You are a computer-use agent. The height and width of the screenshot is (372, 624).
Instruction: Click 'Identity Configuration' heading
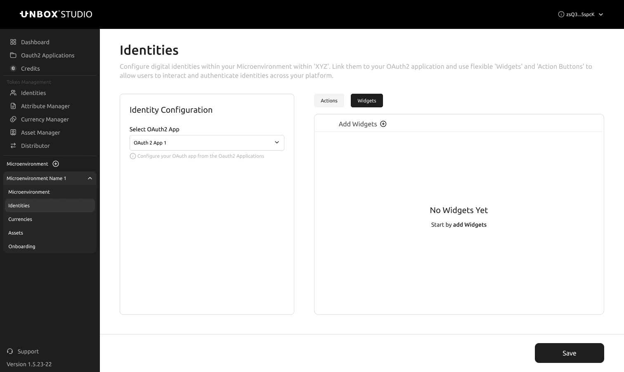click(x=171, y=110)
